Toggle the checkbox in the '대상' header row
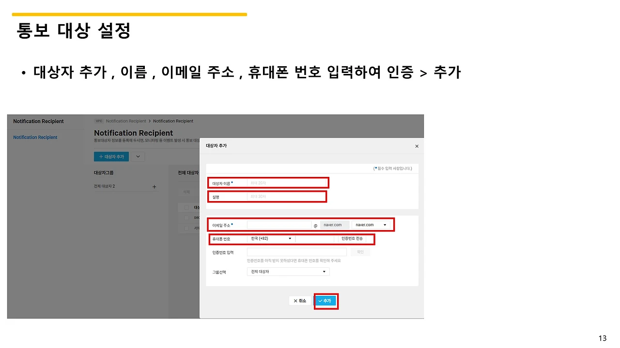 [x=186, y=207]
